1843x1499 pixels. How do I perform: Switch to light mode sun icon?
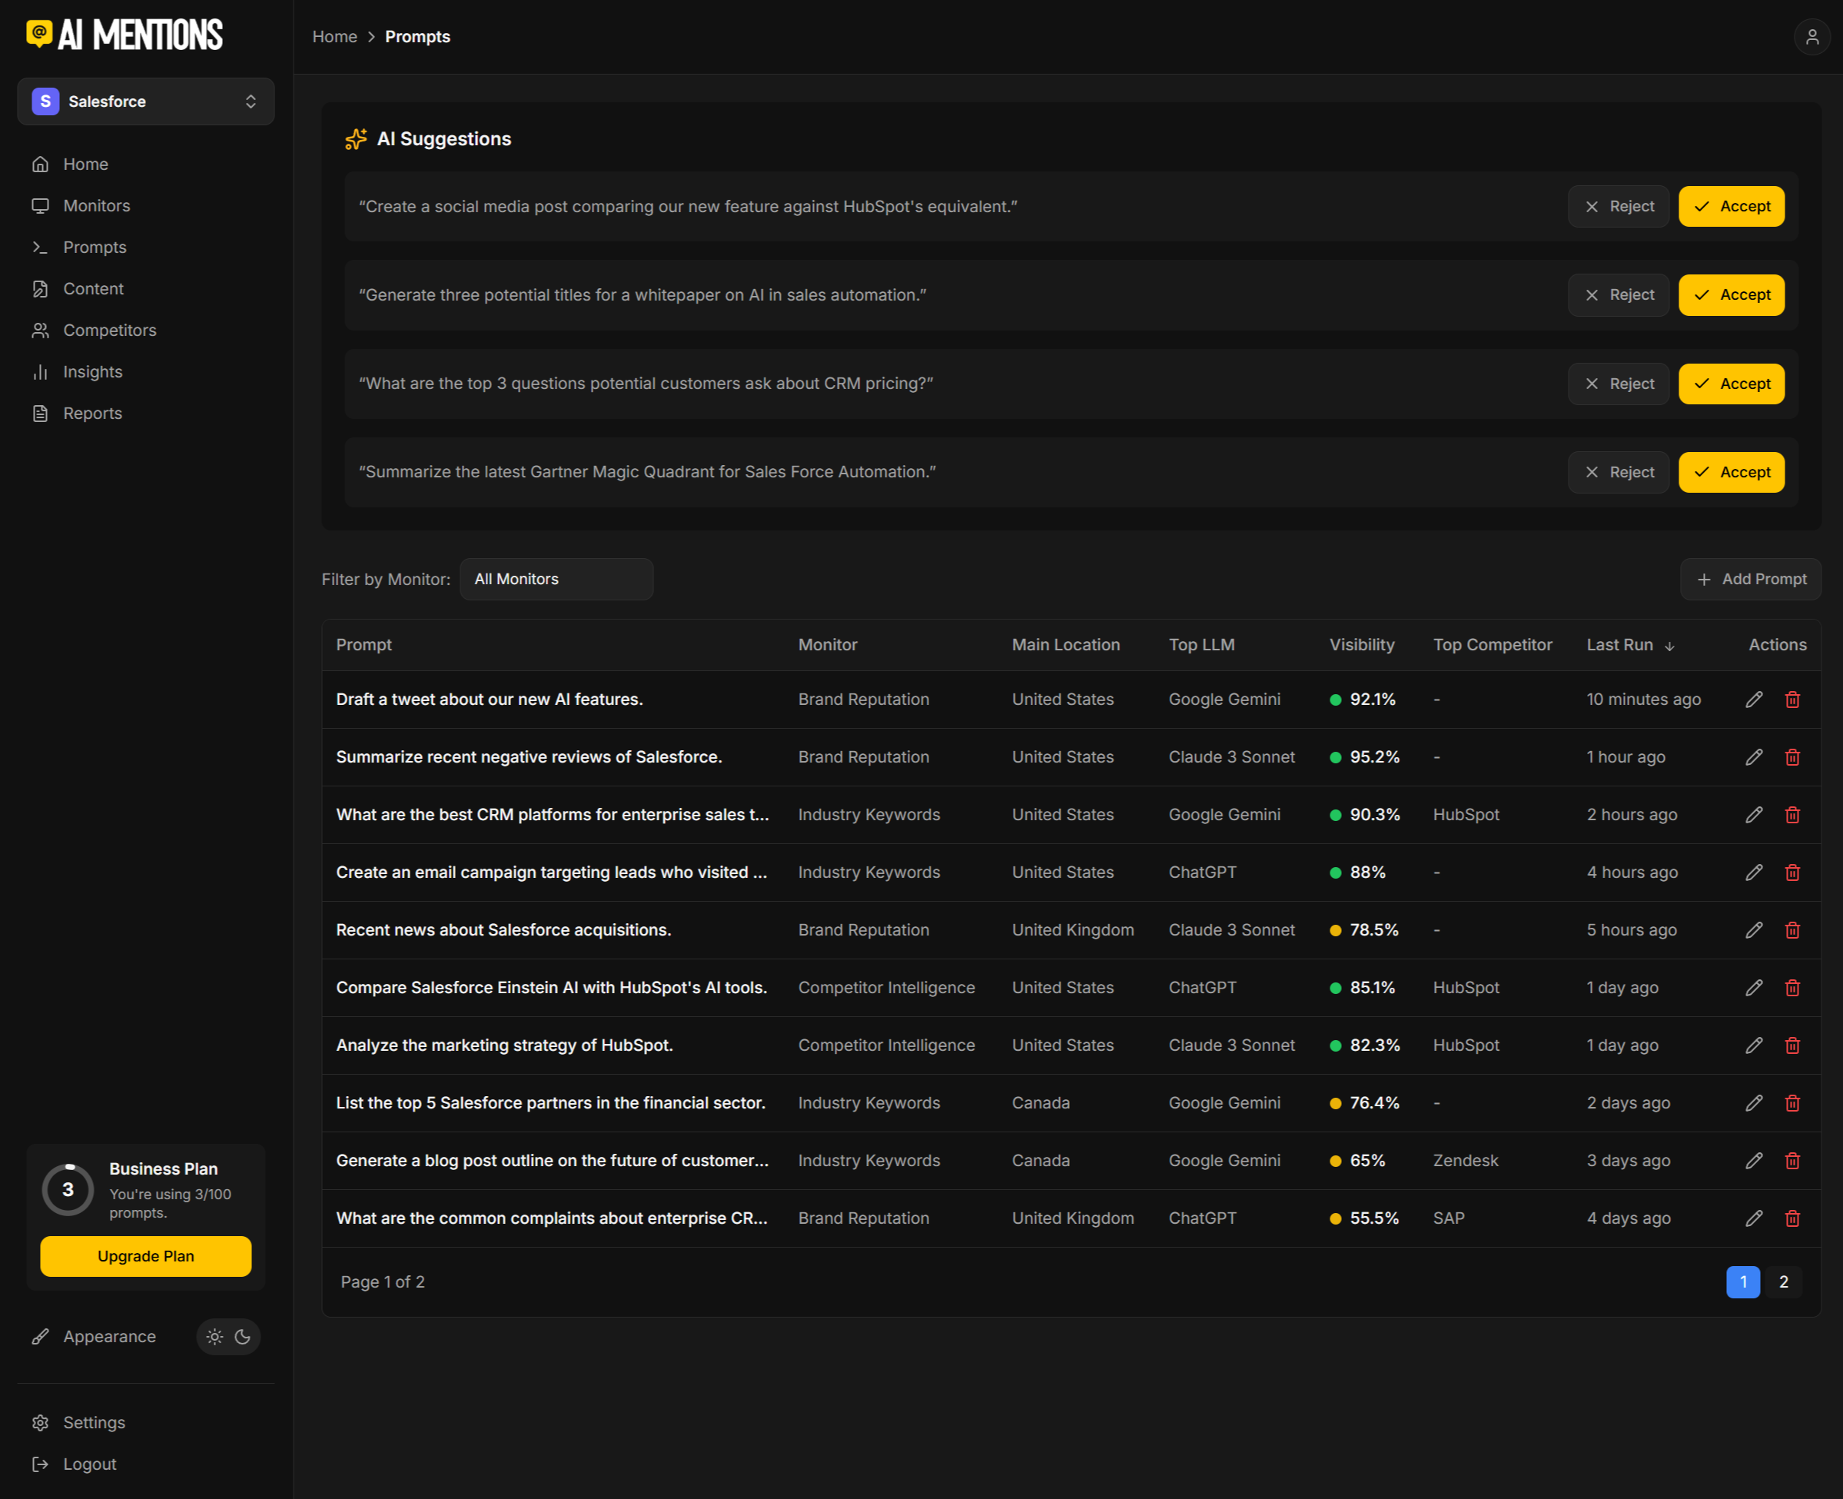pos(215,1337)
